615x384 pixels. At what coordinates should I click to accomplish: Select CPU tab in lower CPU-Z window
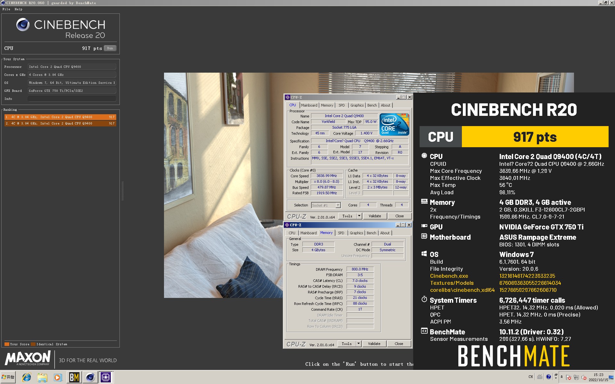click(x=292, y=233)
